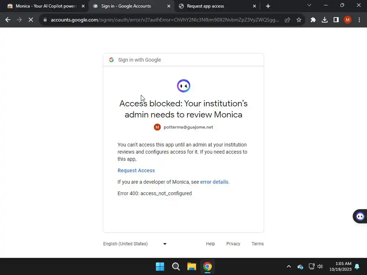
Task: Open the Help link
Action: point(210,243)
